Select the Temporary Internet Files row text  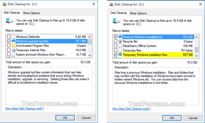point(31,50)
